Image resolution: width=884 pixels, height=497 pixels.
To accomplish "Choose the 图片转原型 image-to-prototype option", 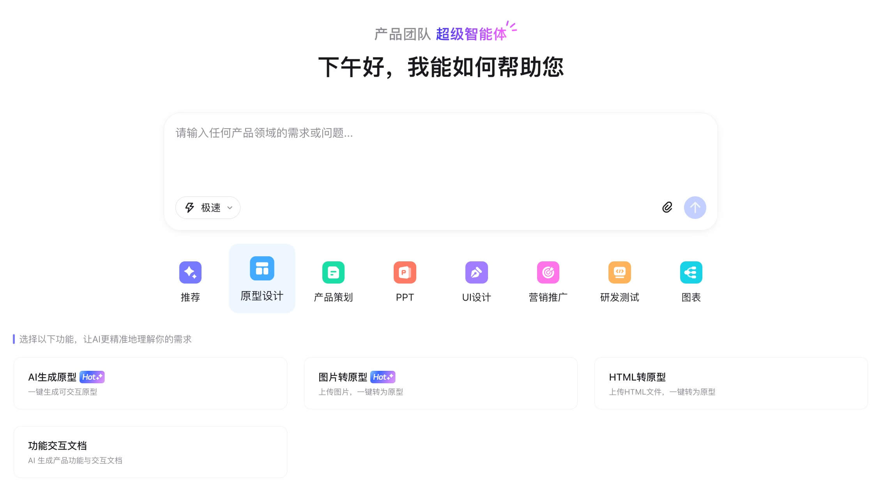I will (441, 383).
